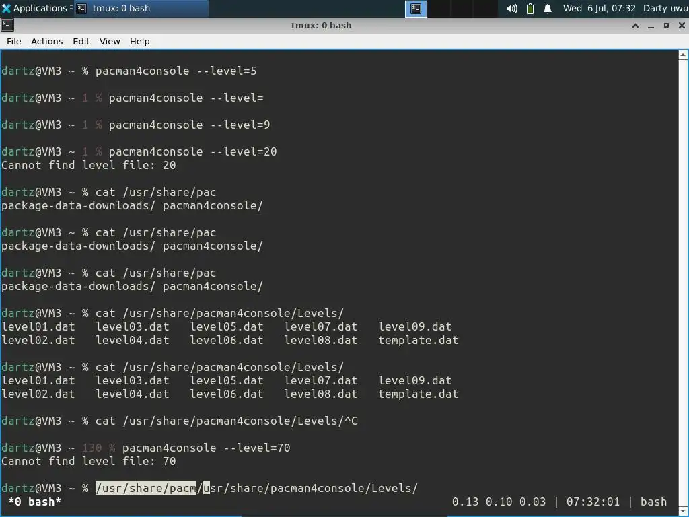Open the notification bell icon
The height and width of the screenshot is (517, 689).
pos(548,9)
